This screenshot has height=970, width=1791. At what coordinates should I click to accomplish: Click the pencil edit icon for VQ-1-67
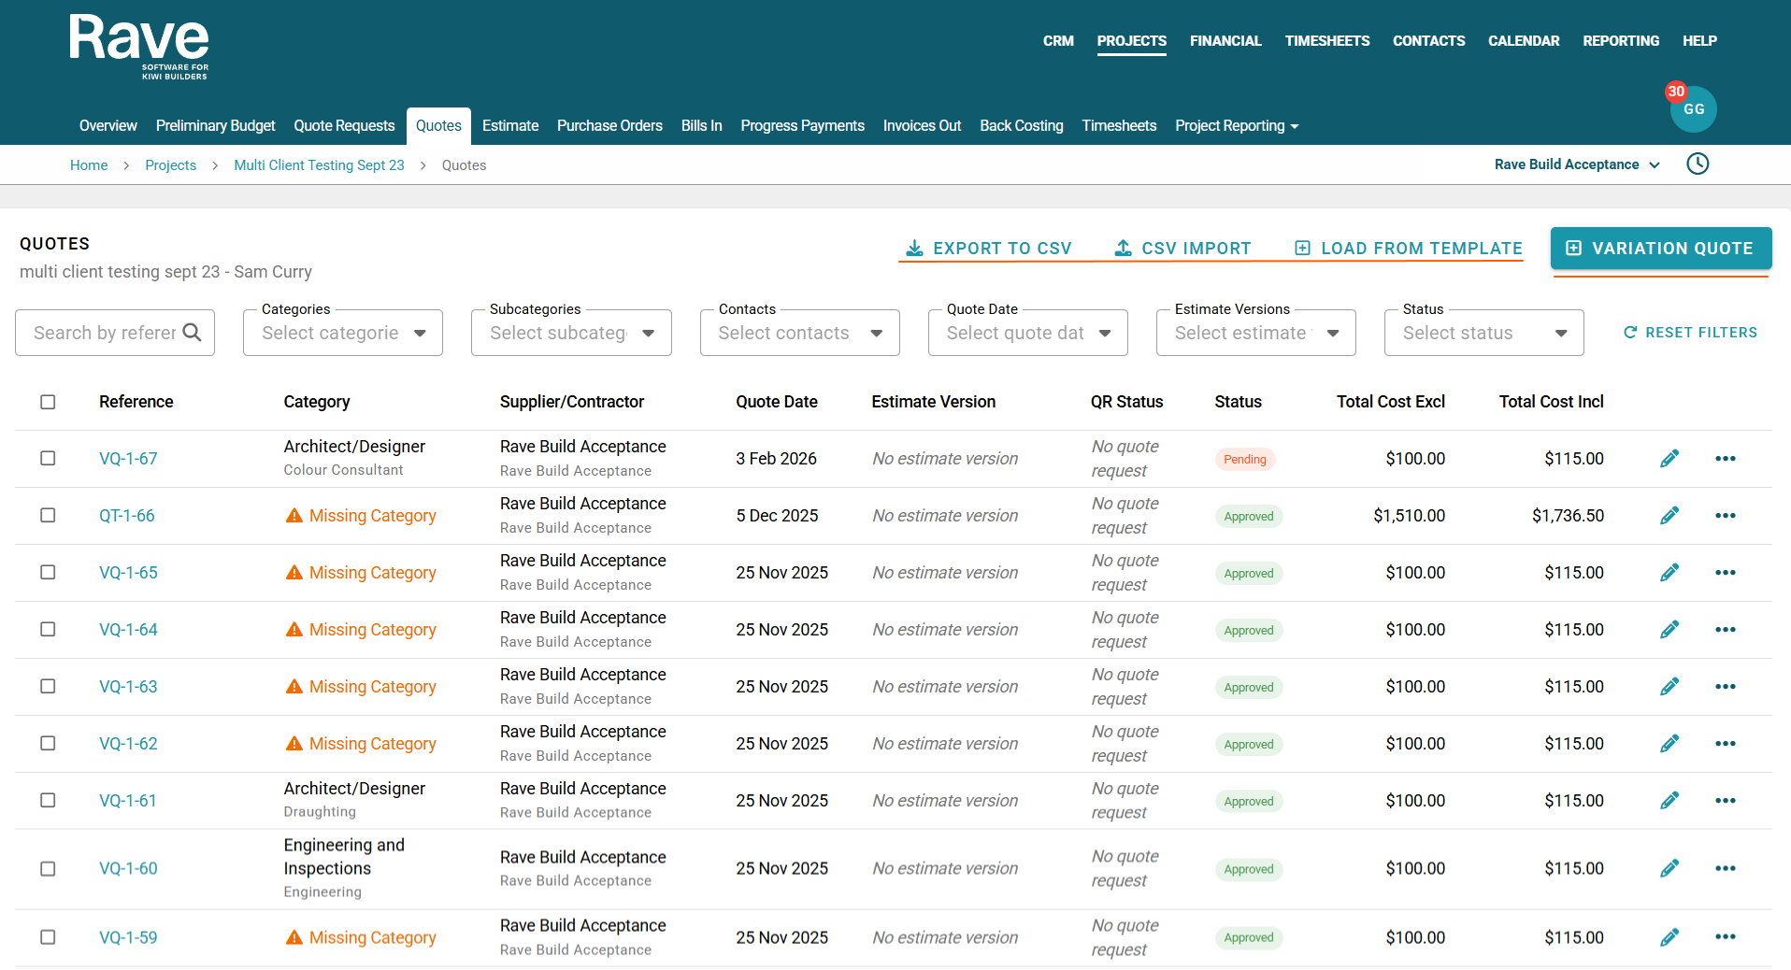coord(1669,459)
